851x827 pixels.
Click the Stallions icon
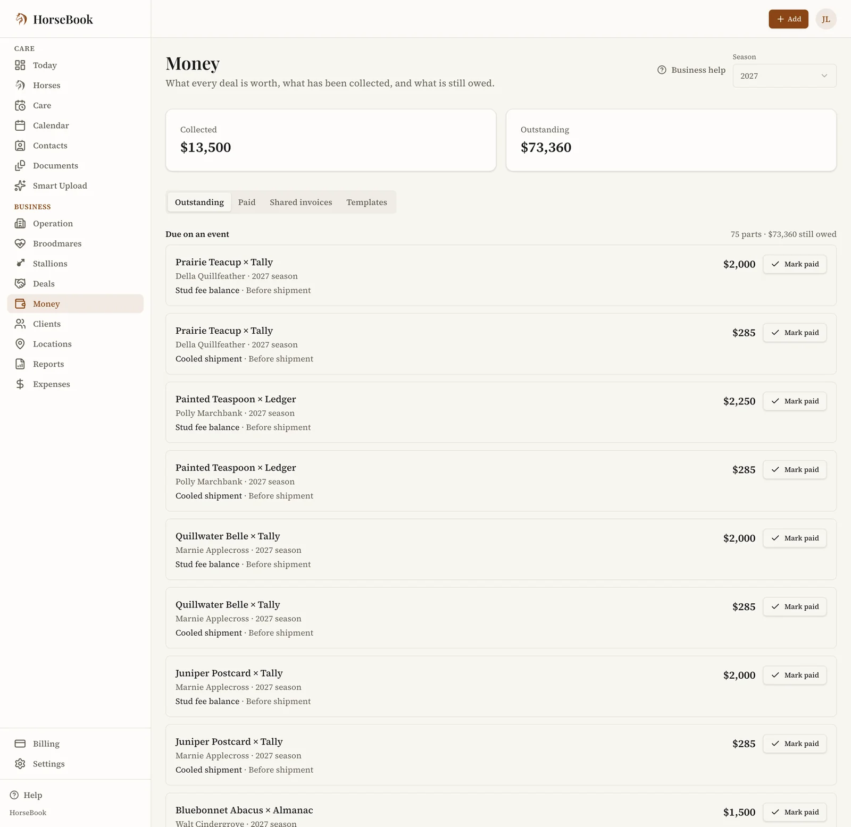[x=20, y=264]
